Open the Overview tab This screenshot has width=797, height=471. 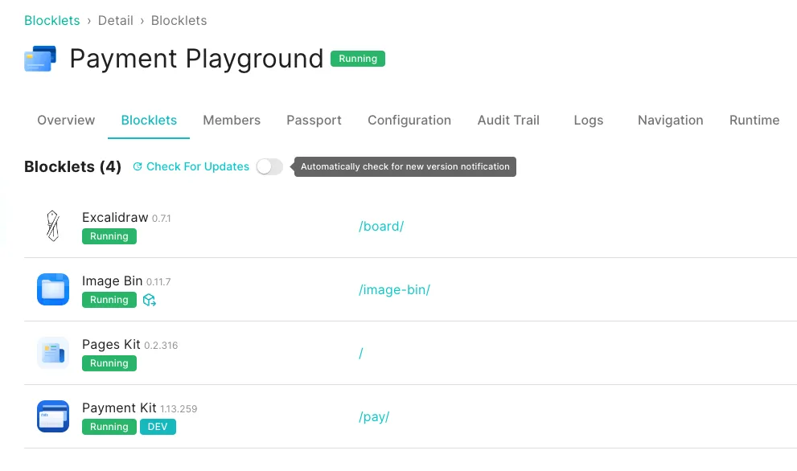pyautogui.click(x=66, y=121)
